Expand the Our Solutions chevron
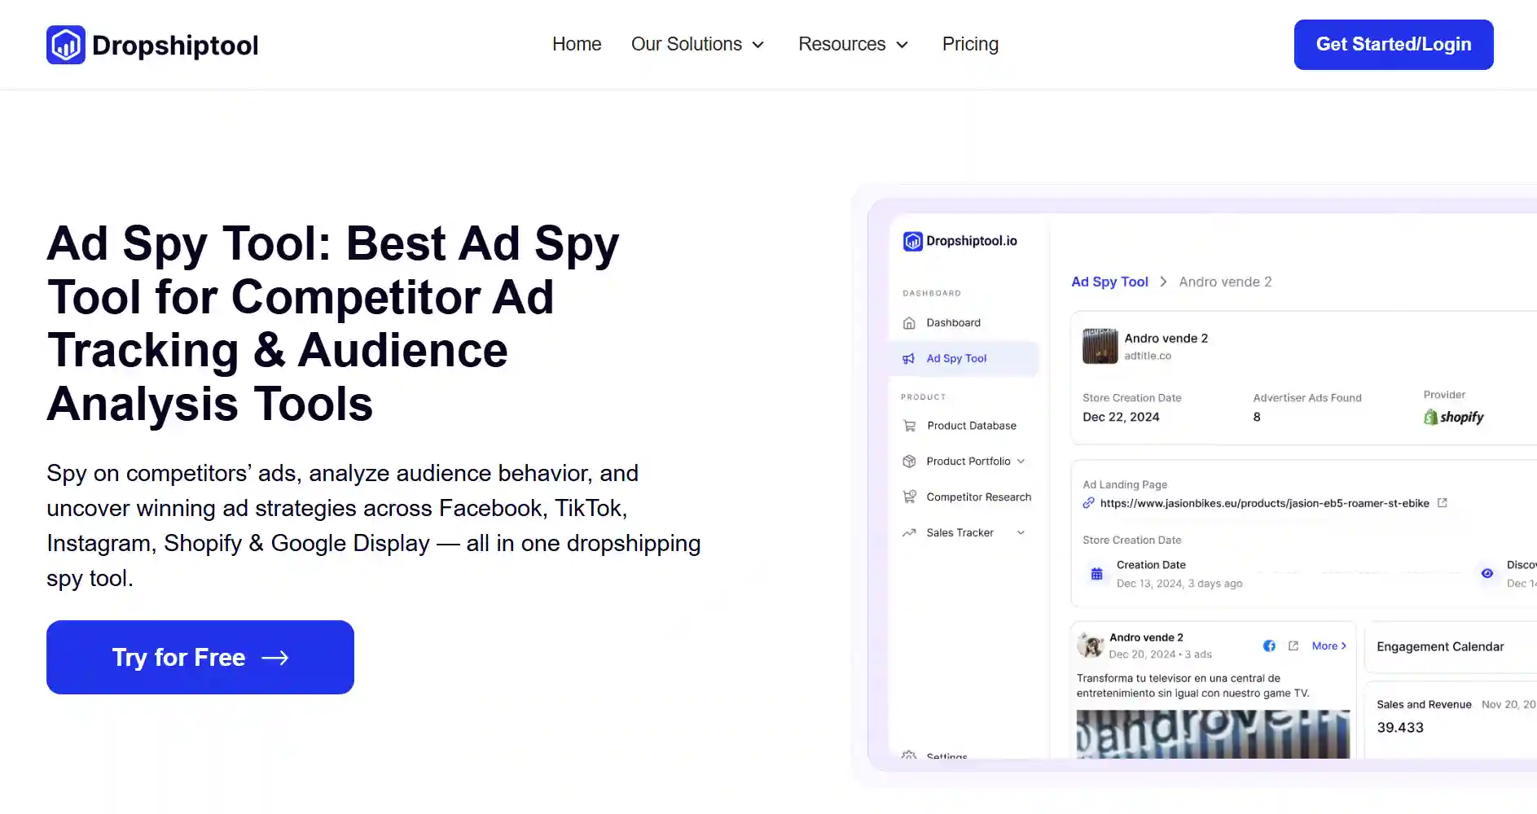 tap(758, 45)
